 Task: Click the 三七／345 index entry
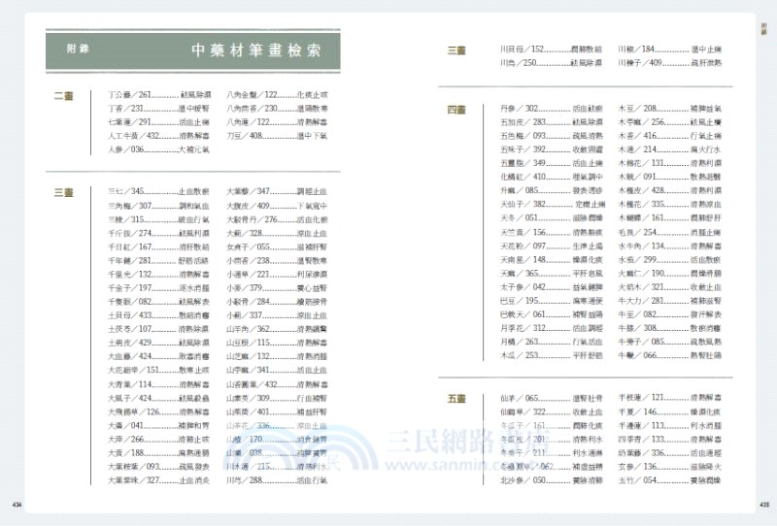pos(159,191)
